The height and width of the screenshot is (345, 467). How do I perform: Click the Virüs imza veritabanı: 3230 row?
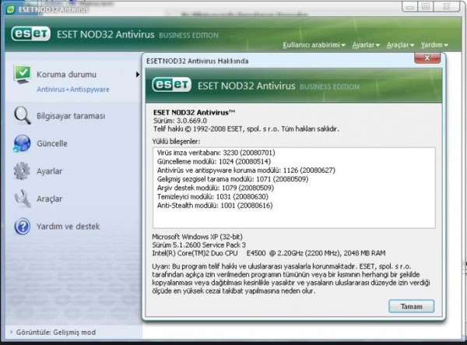pyautogui.click(x=216, y=153)
